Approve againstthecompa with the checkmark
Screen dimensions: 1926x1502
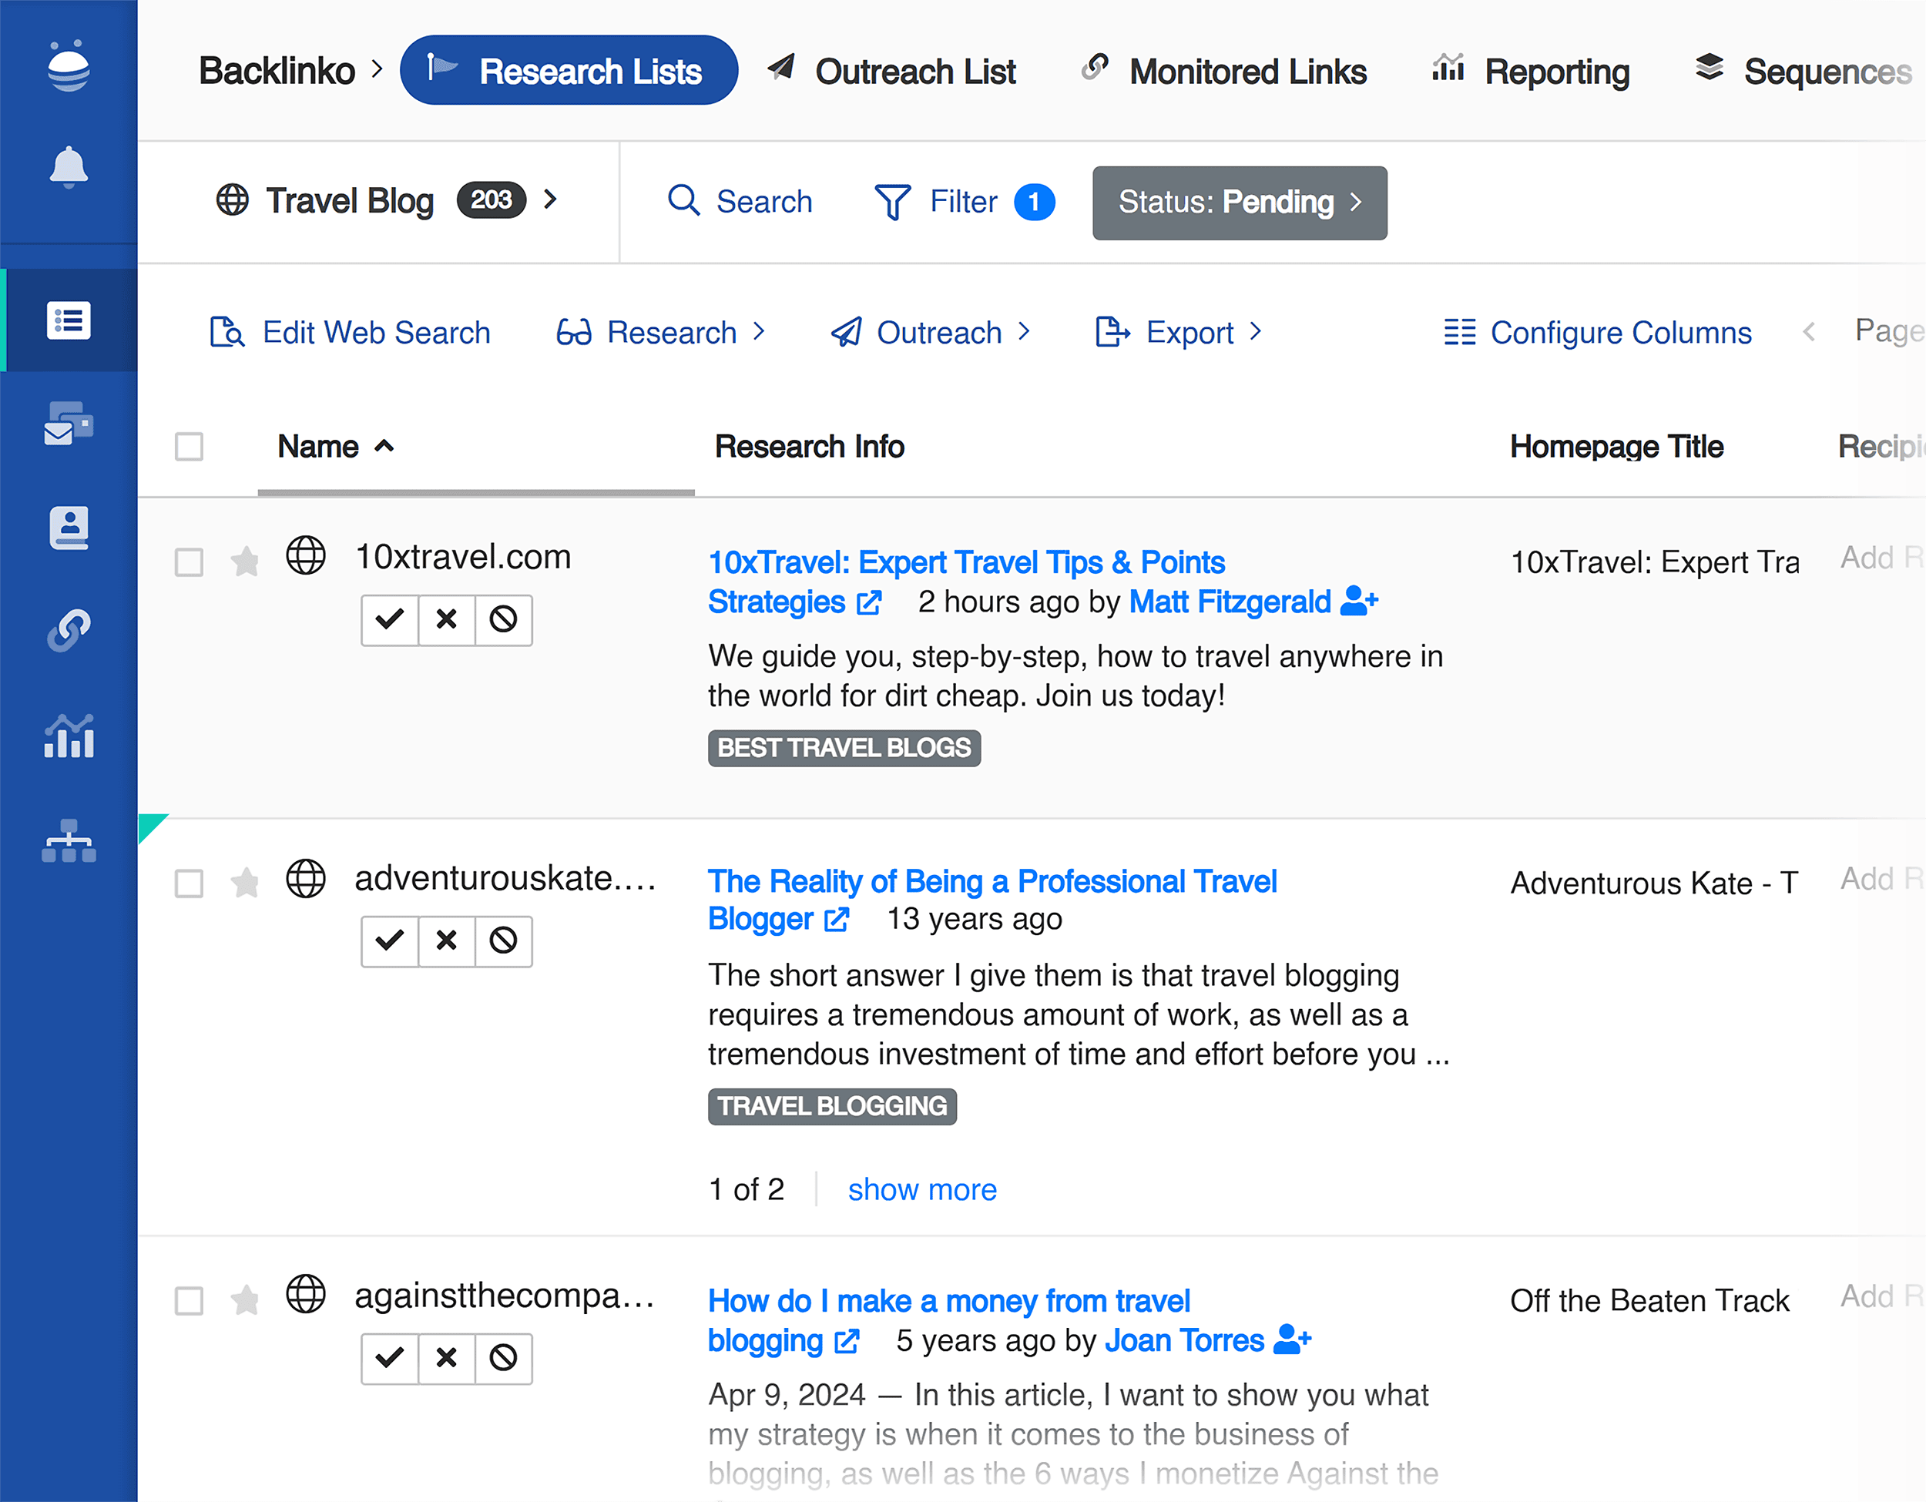point(390,1357)
